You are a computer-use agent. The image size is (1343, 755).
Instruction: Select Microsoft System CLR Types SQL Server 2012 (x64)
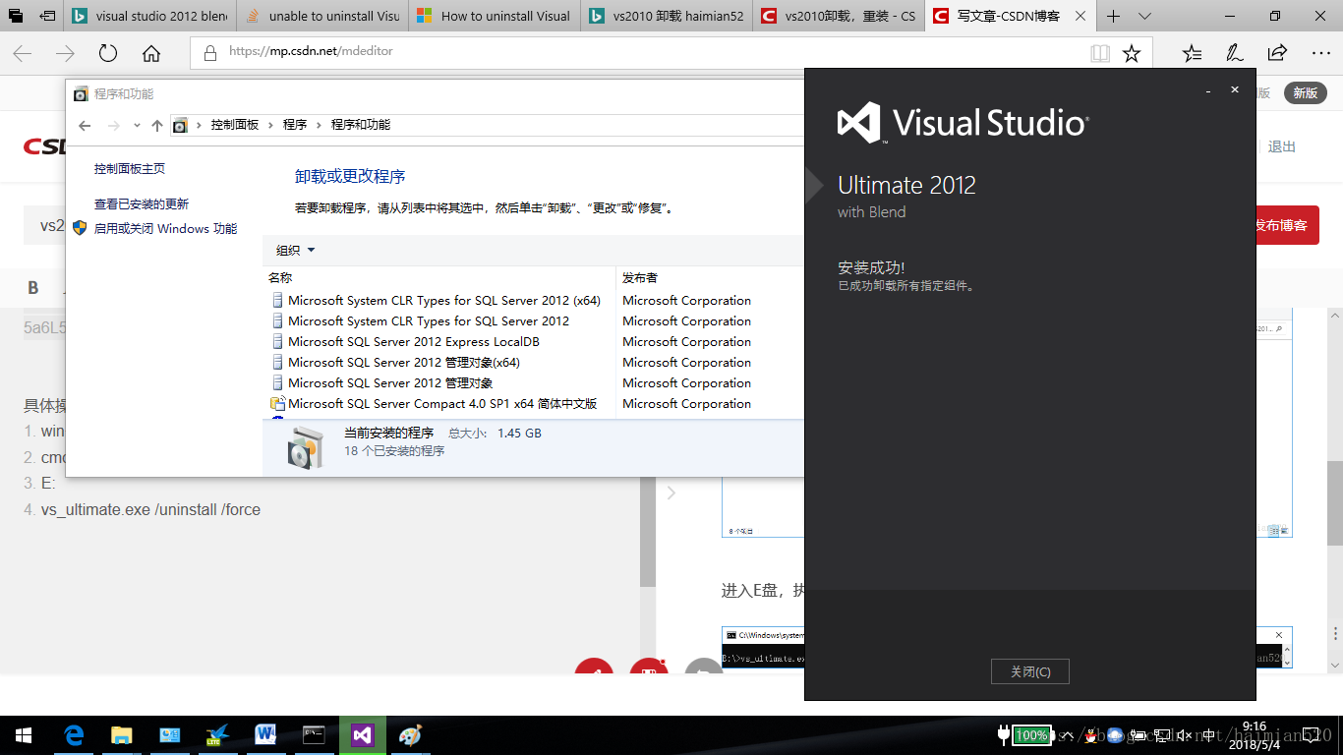[x=444, y=301]
